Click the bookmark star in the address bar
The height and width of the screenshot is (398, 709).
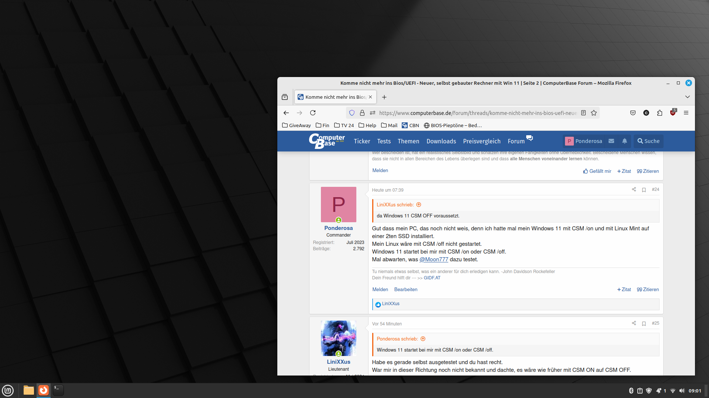[594, 113]
